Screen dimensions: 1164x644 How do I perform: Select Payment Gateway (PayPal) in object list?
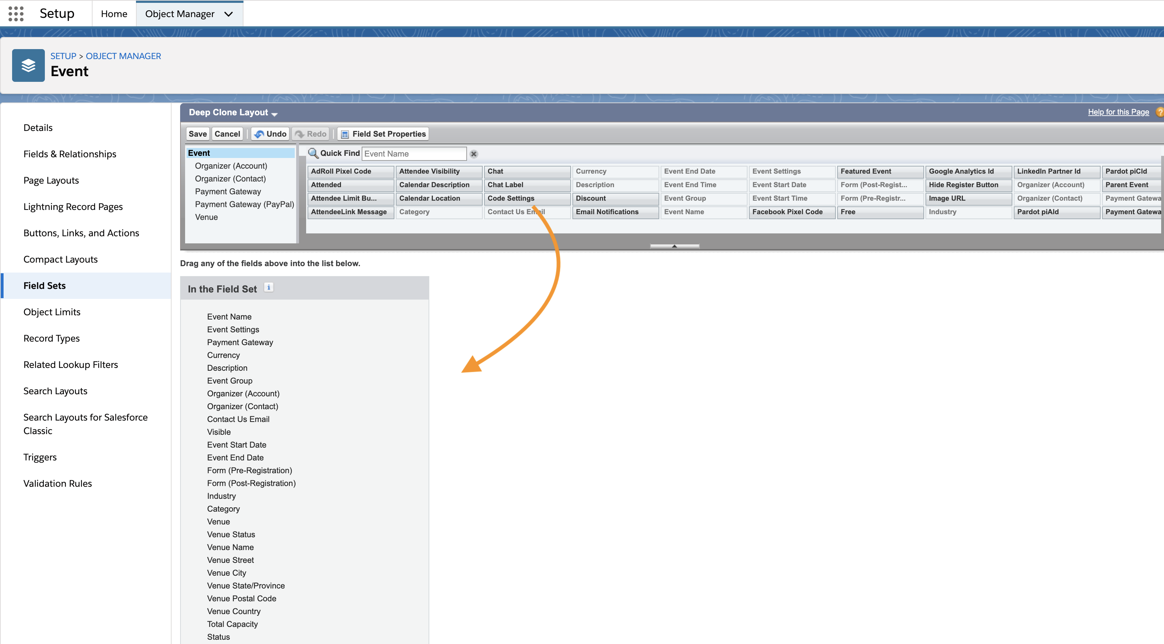(x=245, y=204)
